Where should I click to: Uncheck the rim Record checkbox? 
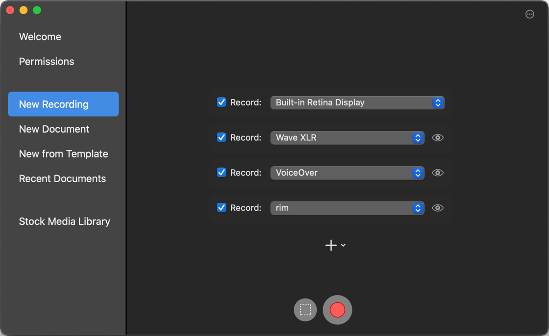(x=221, y=207)
